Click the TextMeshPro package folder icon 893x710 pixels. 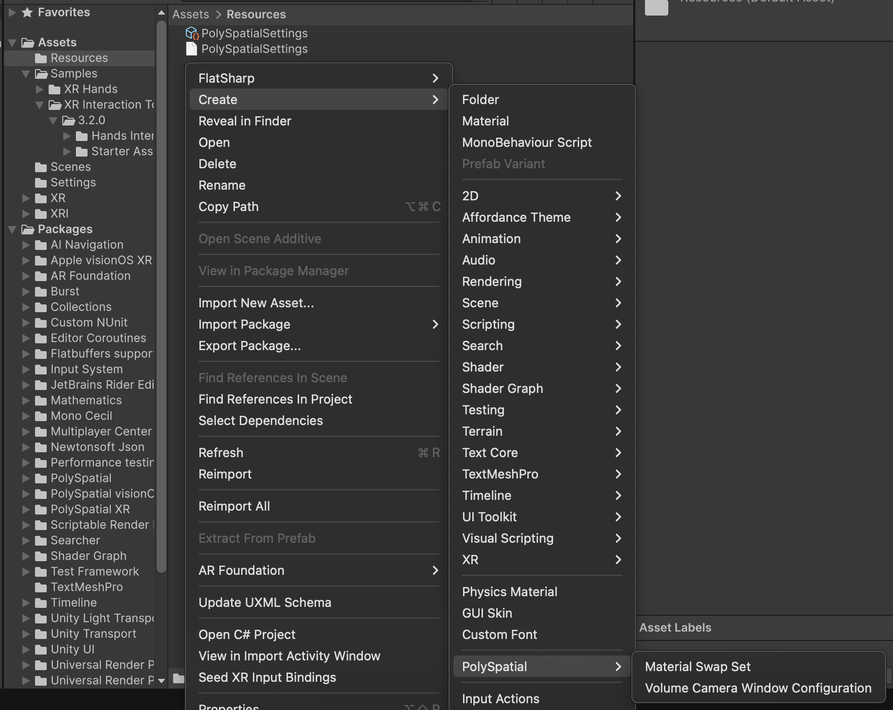41,587
